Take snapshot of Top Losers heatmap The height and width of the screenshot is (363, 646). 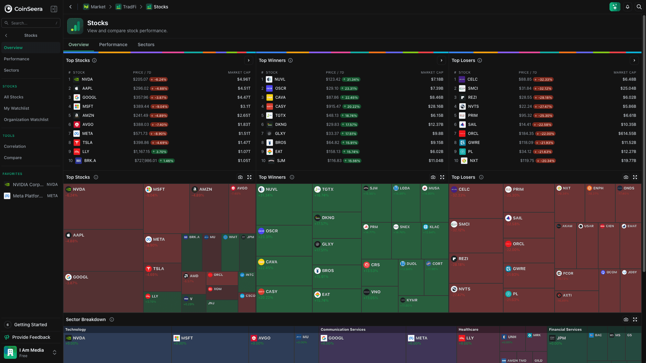tap(626, 177)
